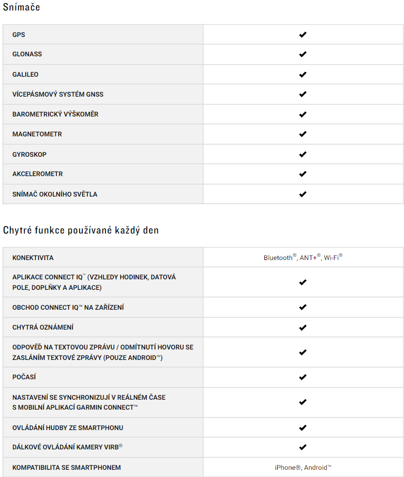This screenshot has width=404, height=477.
Task: Select the MAGNETOMETR label
Action: point(37,134)
